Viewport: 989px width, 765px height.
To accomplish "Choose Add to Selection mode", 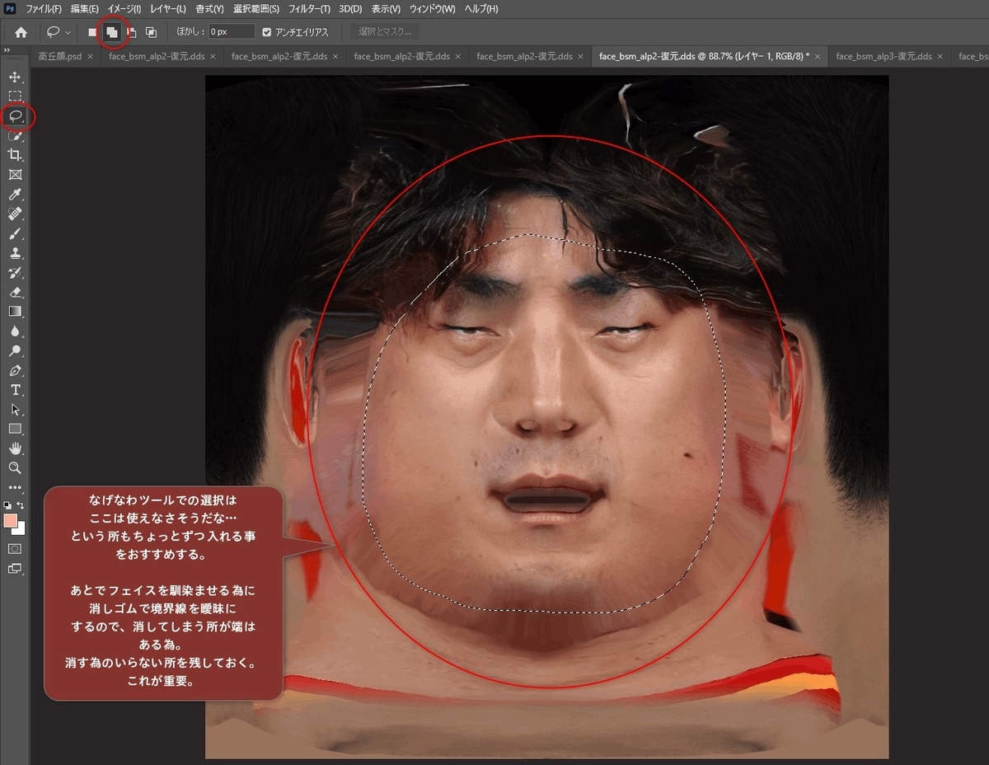I will pos(112,32).
